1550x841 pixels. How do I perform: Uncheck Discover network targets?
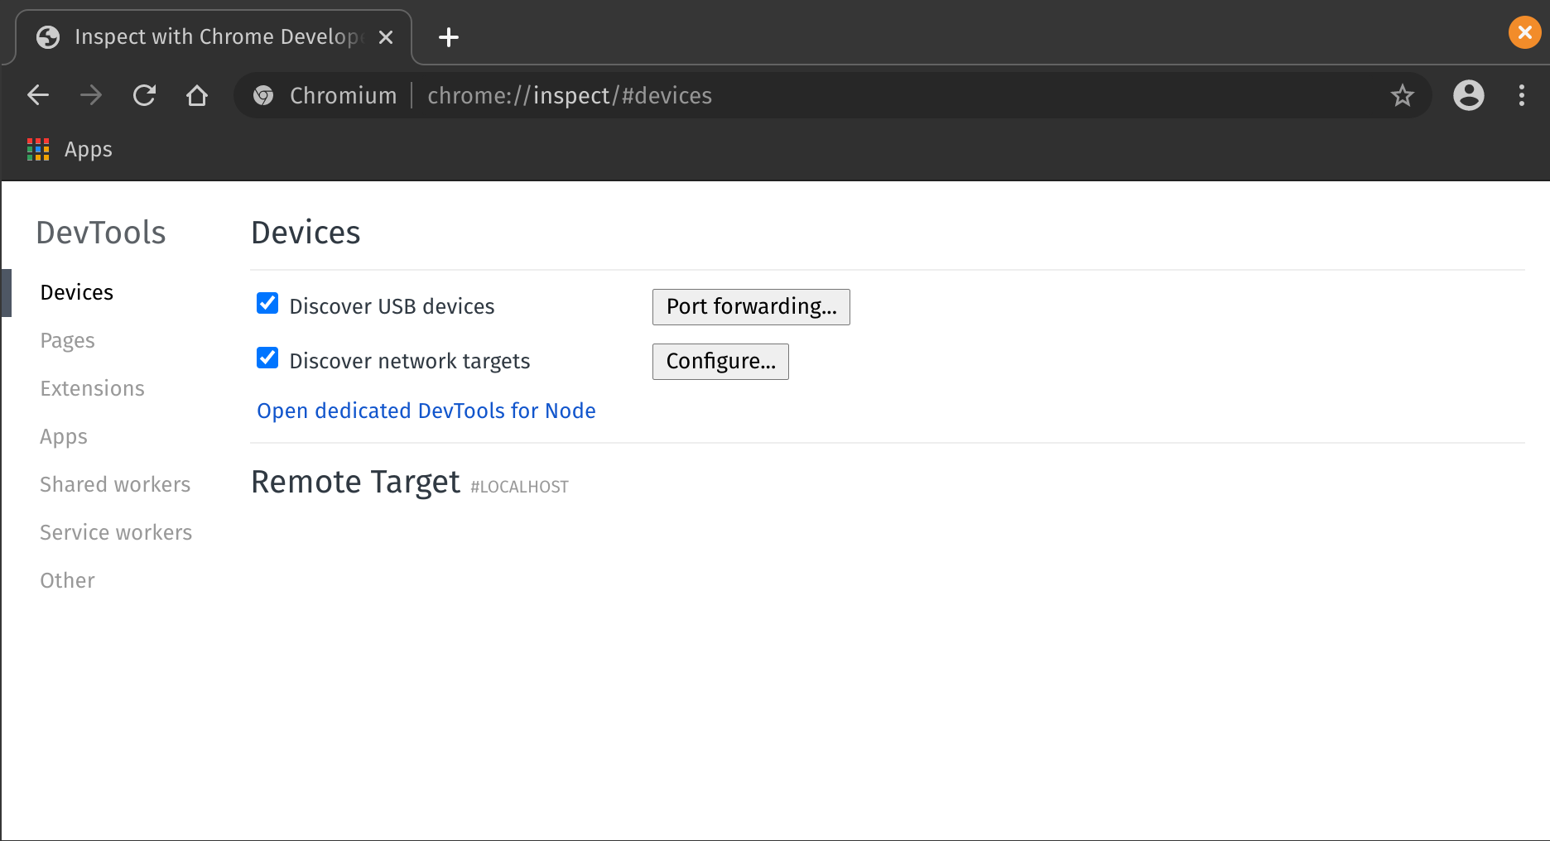(267, 358)
